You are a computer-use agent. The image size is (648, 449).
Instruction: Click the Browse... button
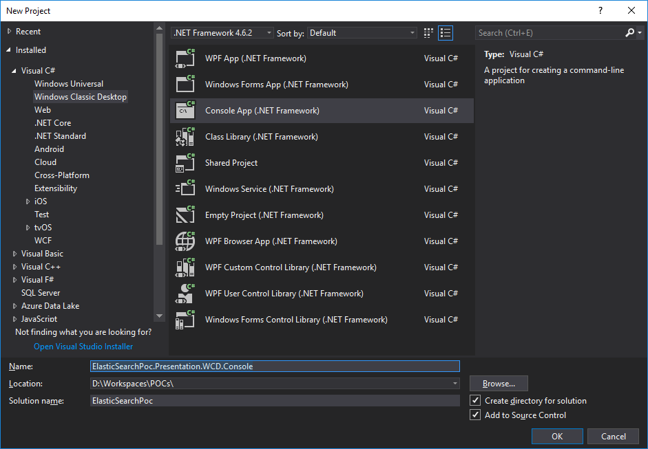499,384
